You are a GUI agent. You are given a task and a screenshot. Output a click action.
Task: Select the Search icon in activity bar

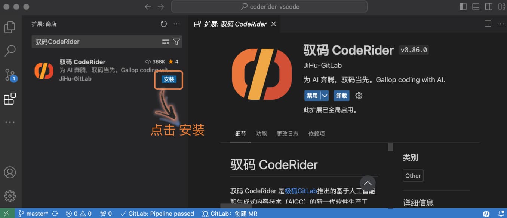pyautogui.click(x=10, y=51)
